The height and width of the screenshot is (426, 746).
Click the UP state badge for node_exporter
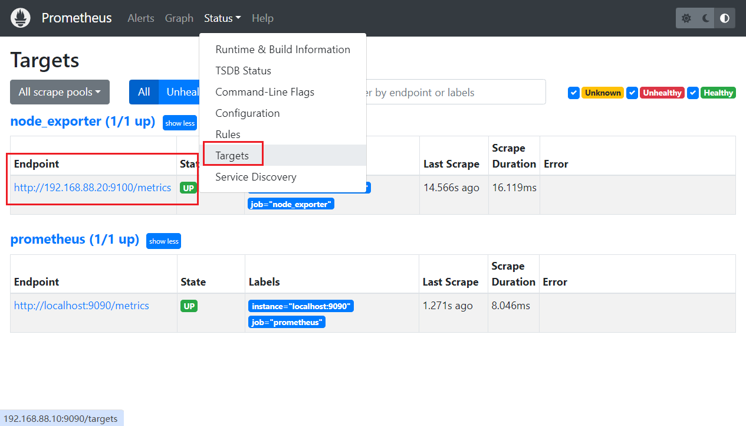(189, 188)
